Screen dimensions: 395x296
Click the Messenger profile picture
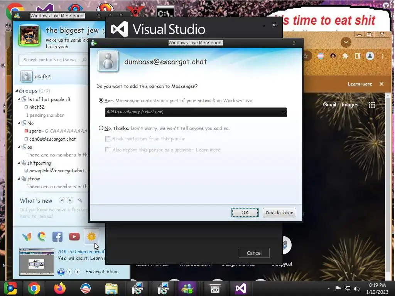coord(29,35)
